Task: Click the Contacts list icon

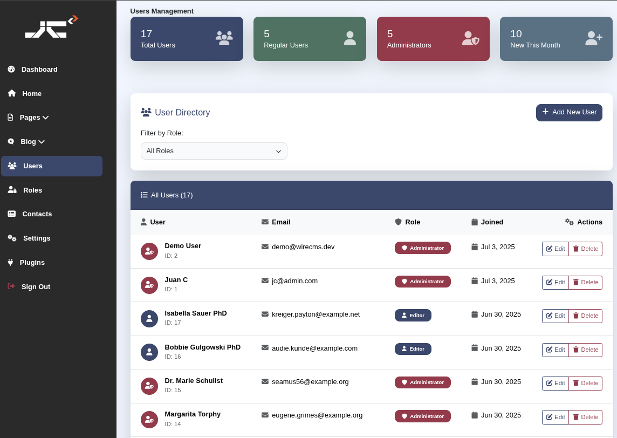Action: 12,214
